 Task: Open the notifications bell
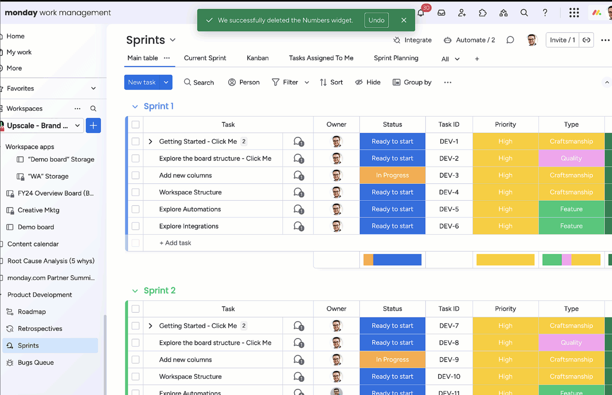pos(421,13)
